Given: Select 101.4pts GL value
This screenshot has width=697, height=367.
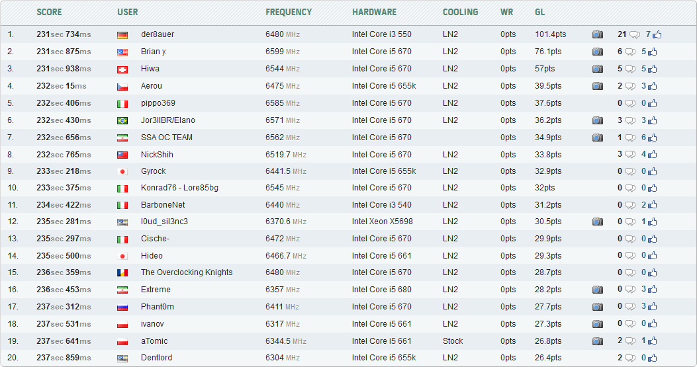Looking at the screenshot, I should coord(551,34).
